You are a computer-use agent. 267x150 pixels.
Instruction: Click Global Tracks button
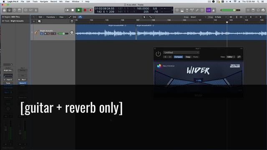pos(72,21)
